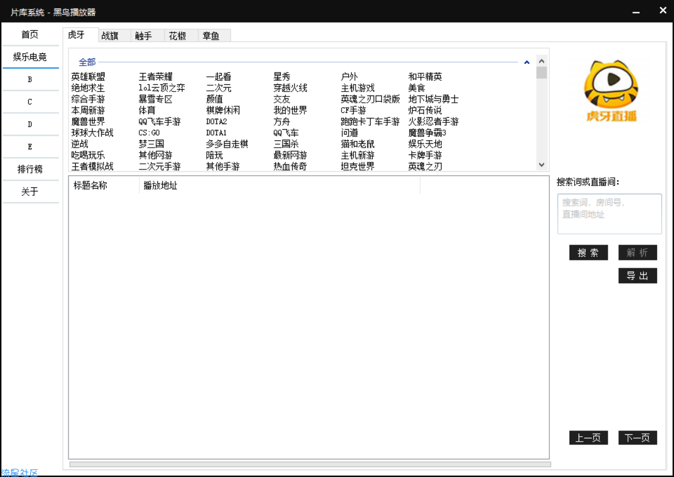
Task: Select the CF手游 category
Action: [353, 111]
